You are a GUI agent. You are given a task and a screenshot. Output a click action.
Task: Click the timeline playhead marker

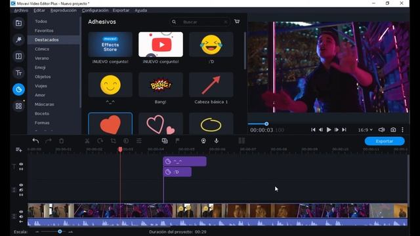coord(120,149)
